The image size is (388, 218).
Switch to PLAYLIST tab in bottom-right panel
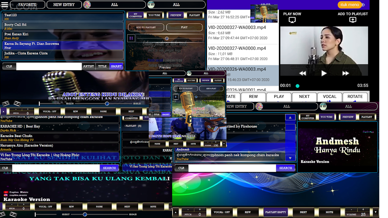coord(367,117)
